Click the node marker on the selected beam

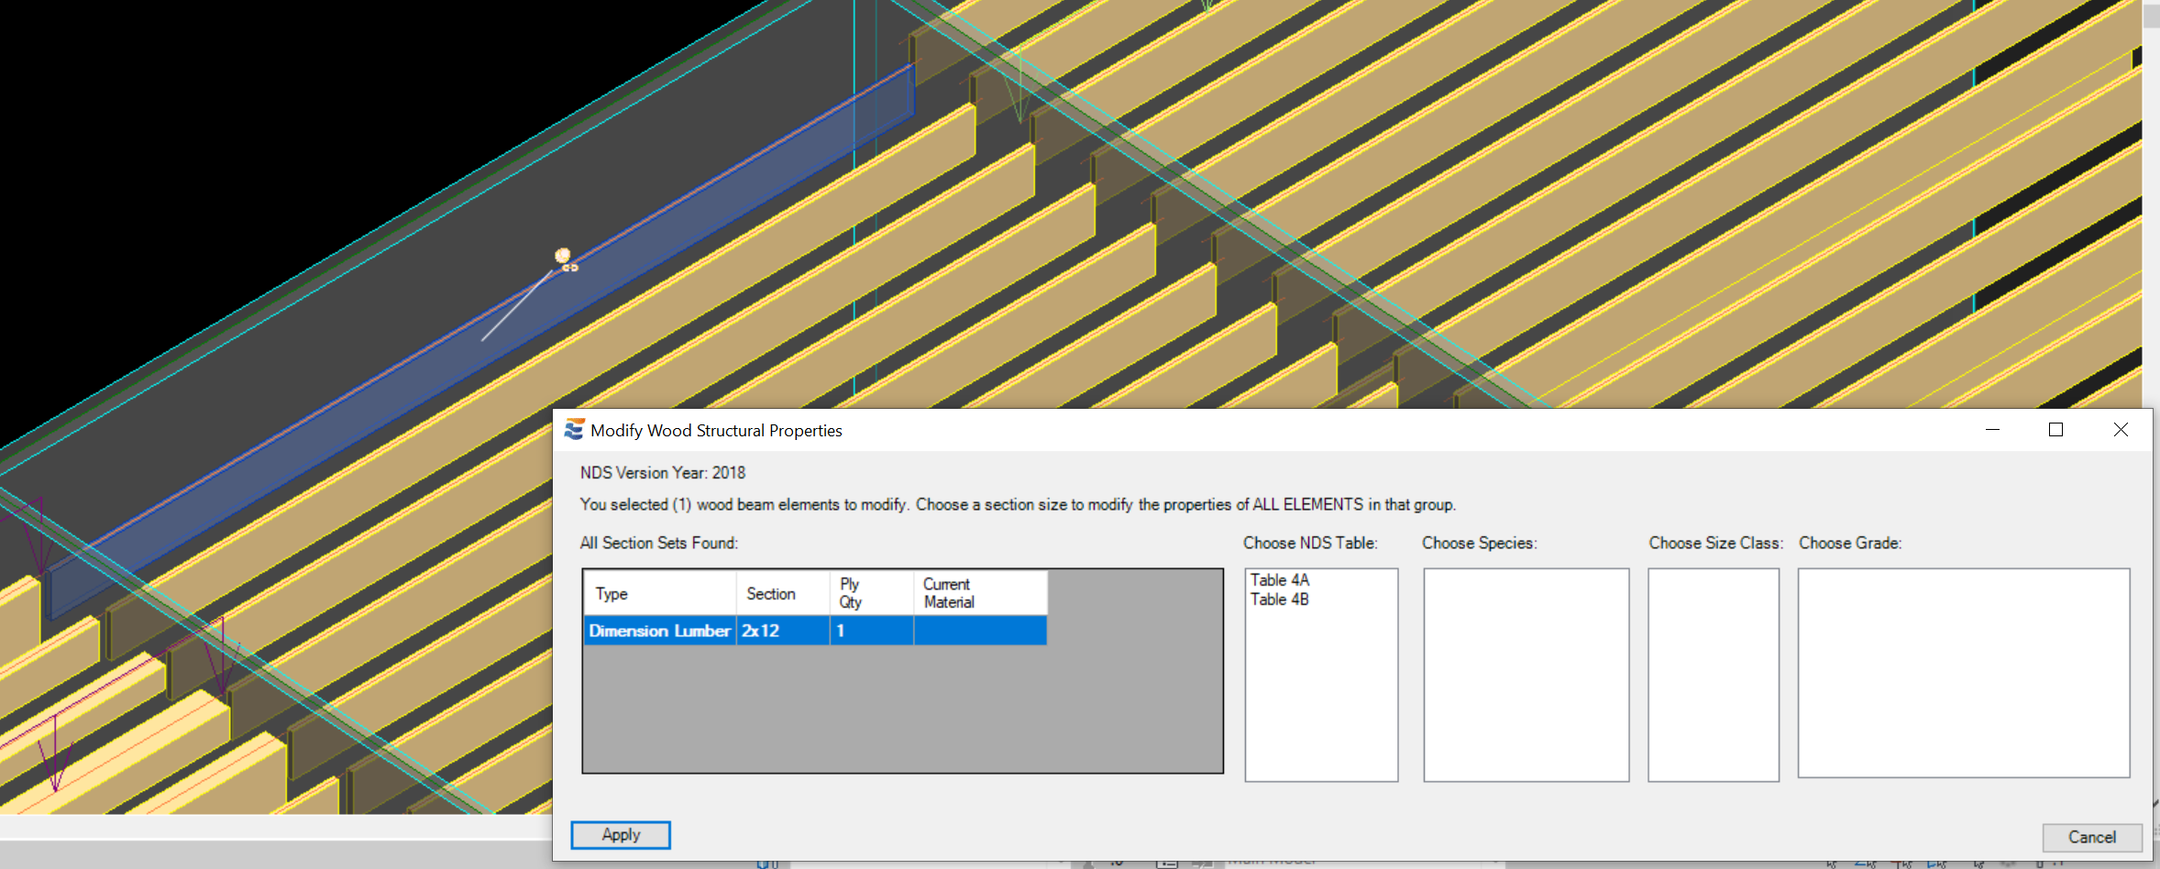563,256
